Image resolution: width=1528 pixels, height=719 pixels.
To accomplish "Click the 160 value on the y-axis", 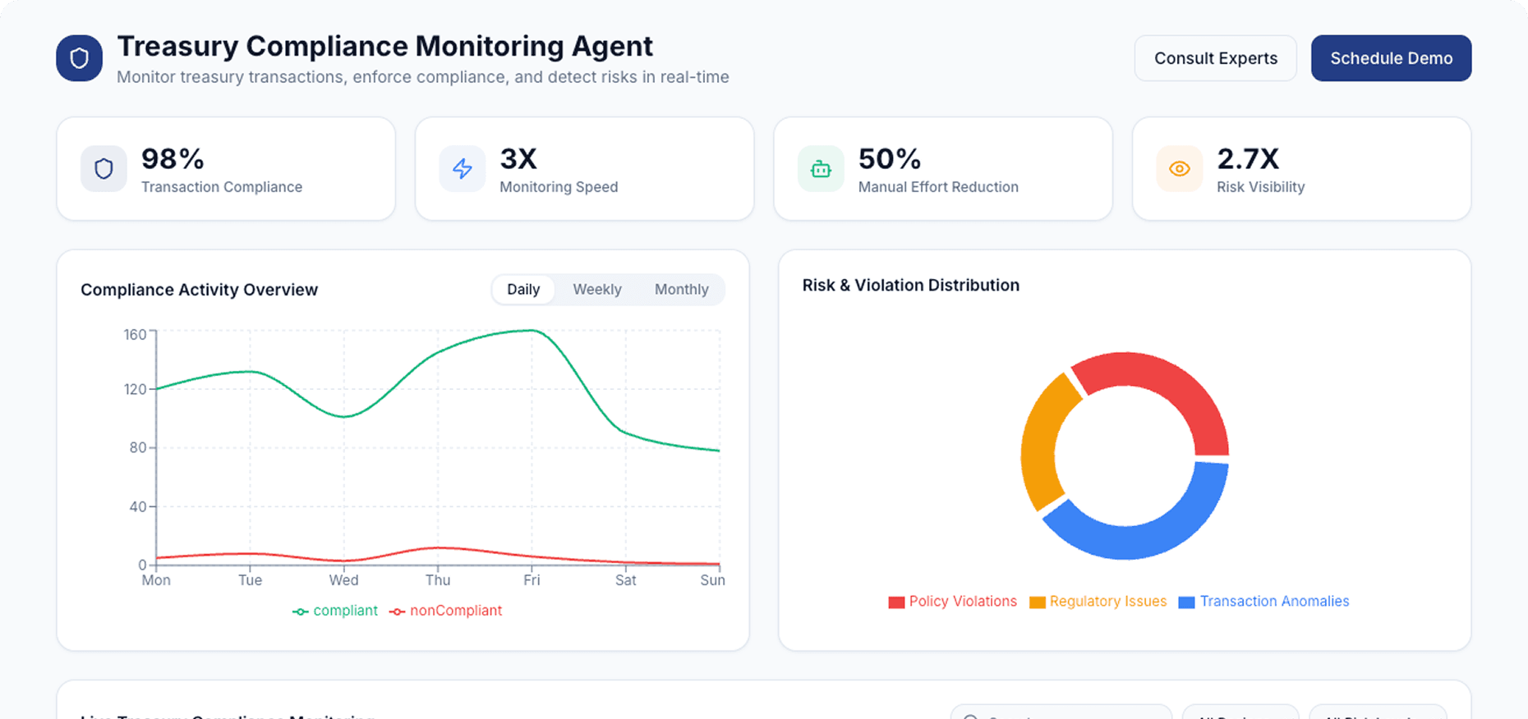I will (135, 335).
